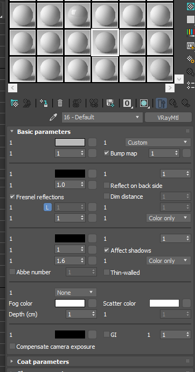
Task: Open the Custom preset dropdown
Action: click(158, 143)
